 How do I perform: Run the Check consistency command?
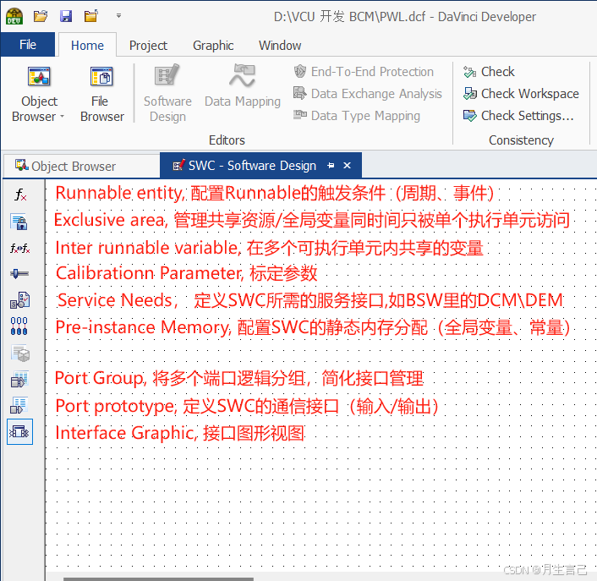click(490, 72)
